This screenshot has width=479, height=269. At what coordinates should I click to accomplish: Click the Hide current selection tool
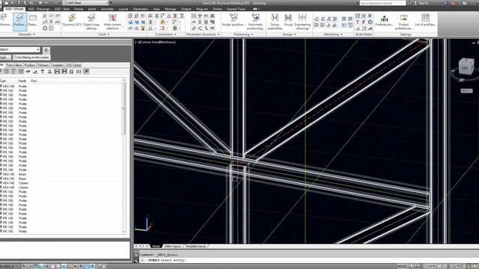[x=112, y=22]
